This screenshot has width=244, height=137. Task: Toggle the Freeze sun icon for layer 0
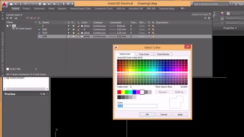[74, 26]
